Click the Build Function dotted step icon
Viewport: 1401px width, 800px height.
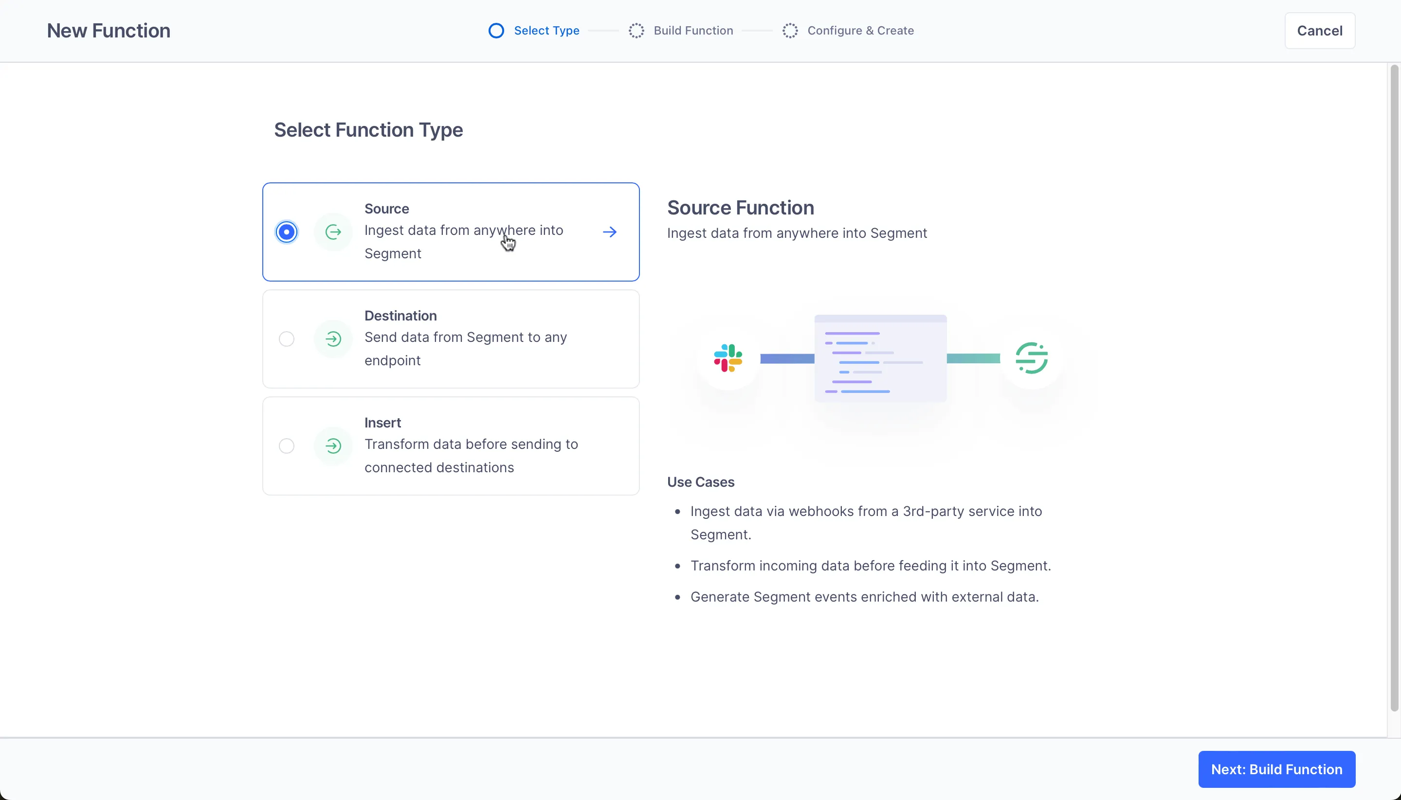click(x=636, y=31)
